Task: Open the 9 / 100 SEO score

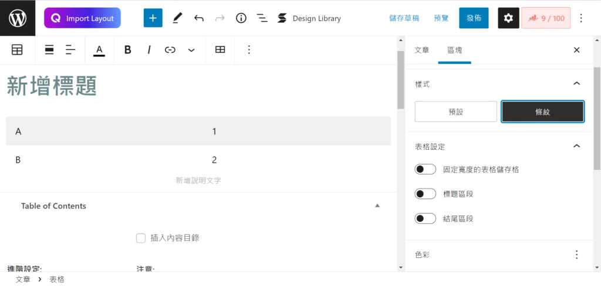Action: (546, 18)
